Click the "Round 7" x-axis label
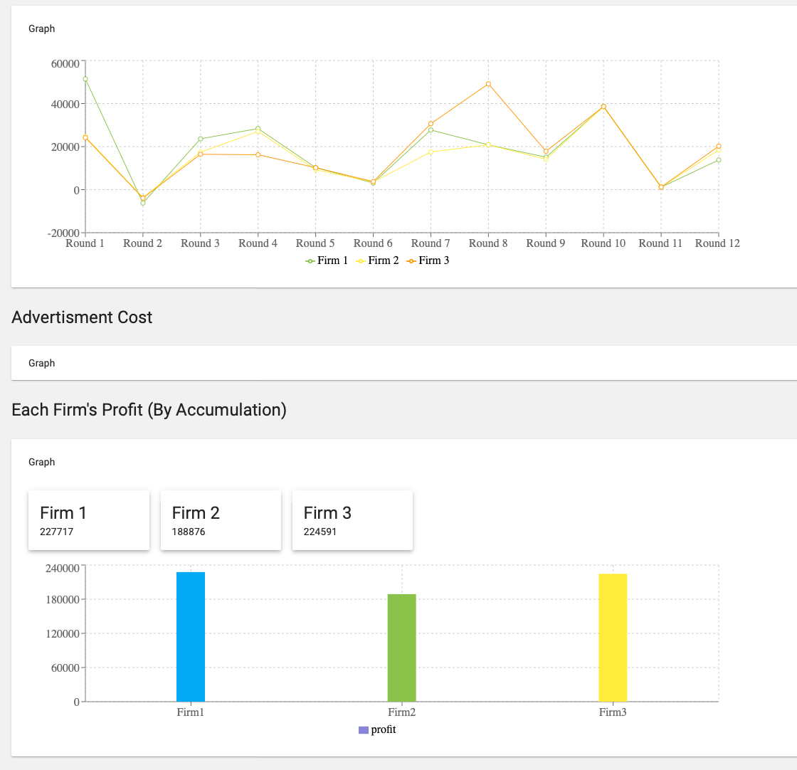The height and width of the screenshot is (770, 797). [431, 243]
